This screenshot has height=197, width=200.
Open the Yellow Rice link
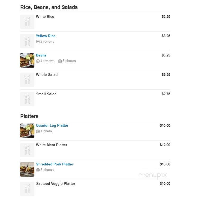coord(46,36)
